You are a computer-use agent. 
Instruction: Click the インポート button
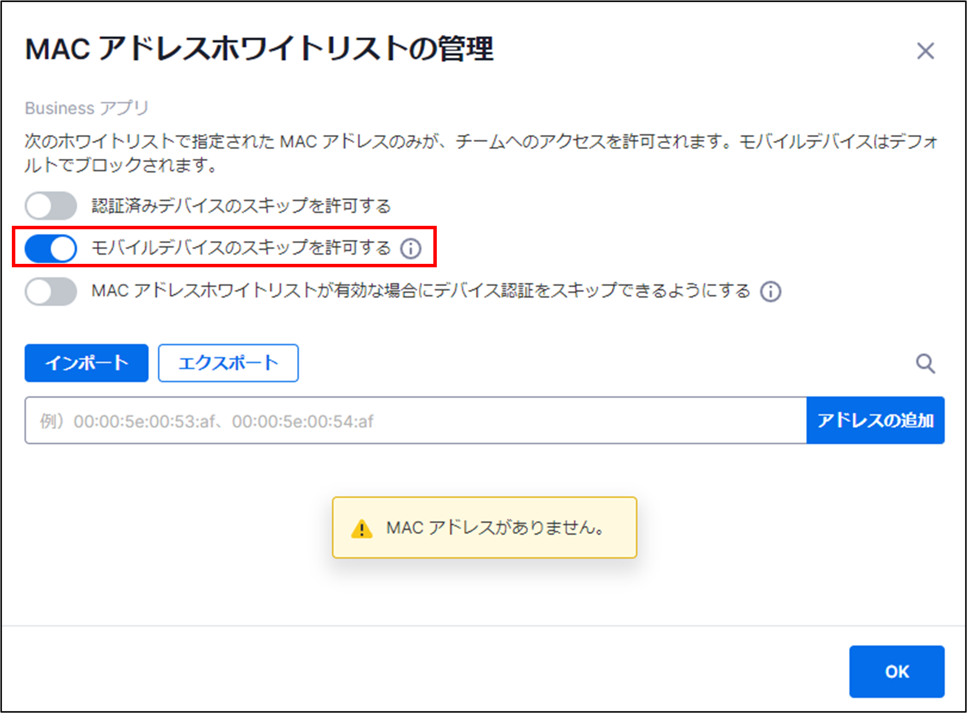pyautogui.click(x=86, y=363)
